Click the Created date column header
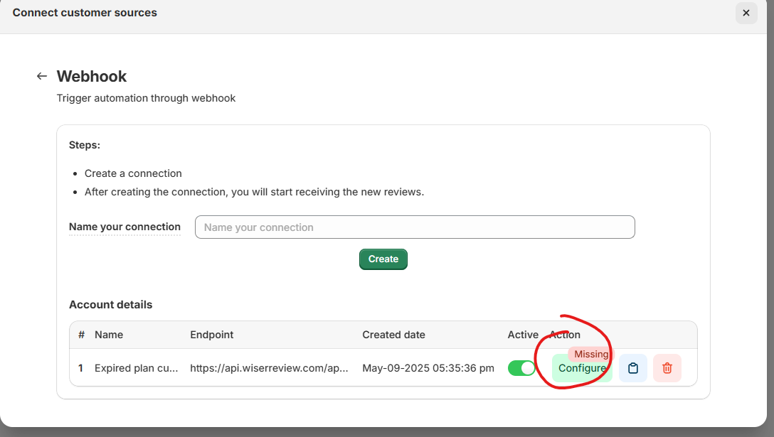This screenshot has width=774, height=437. [x=393, y=335]
